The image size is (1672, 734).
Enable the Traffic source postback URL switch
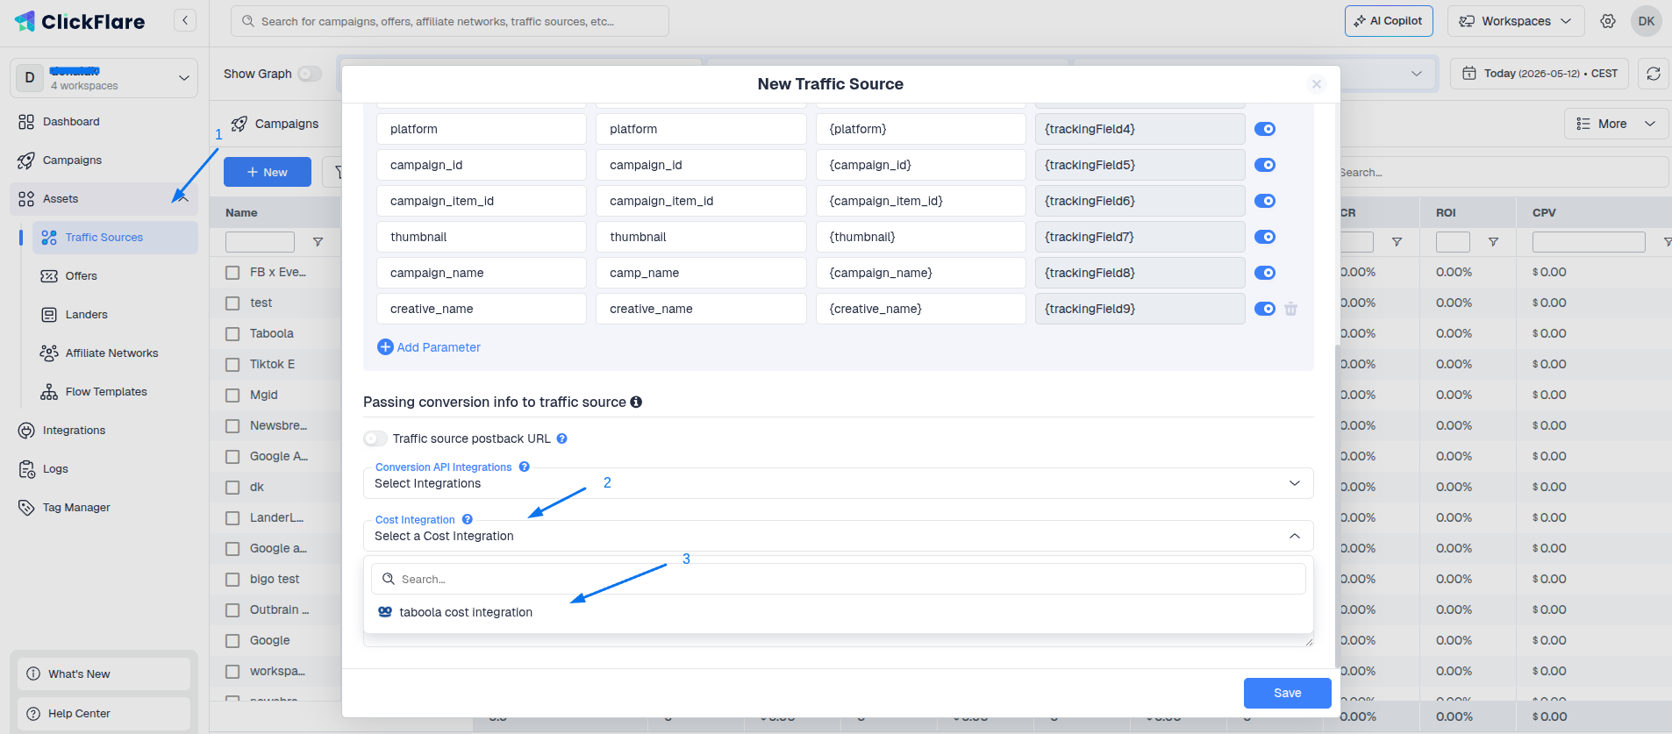point(375,438)
